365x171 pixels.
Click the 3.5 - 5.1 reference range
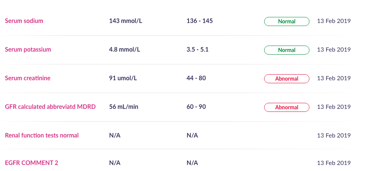point(198,50)
